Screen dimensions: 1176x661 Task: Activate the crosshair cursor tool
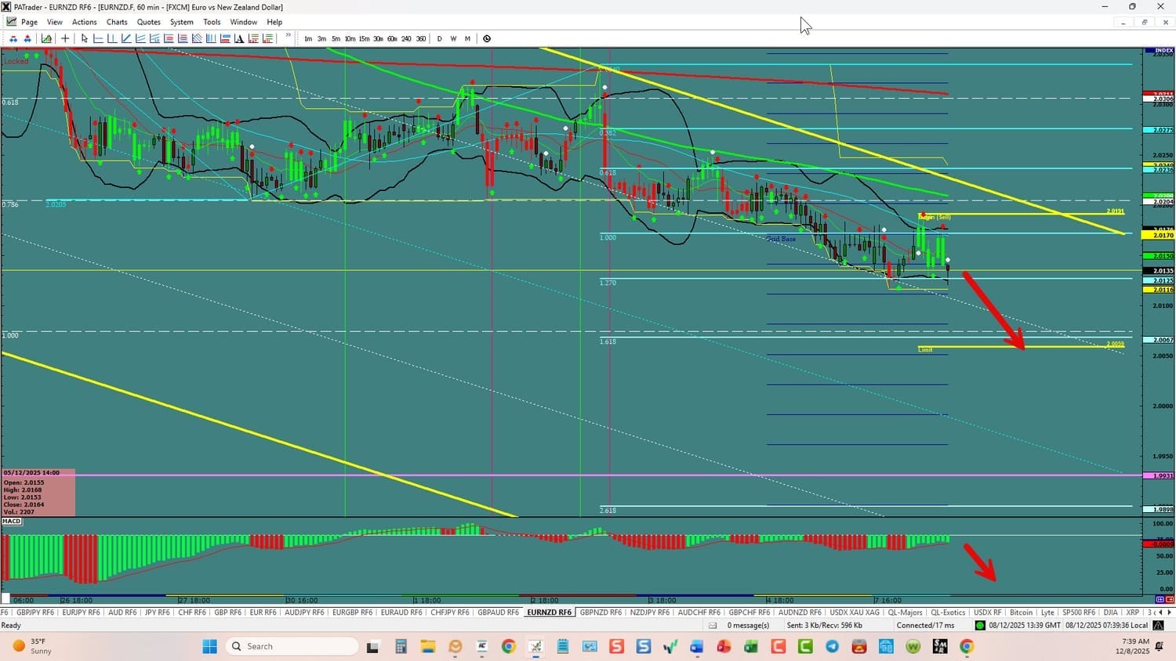66,38
